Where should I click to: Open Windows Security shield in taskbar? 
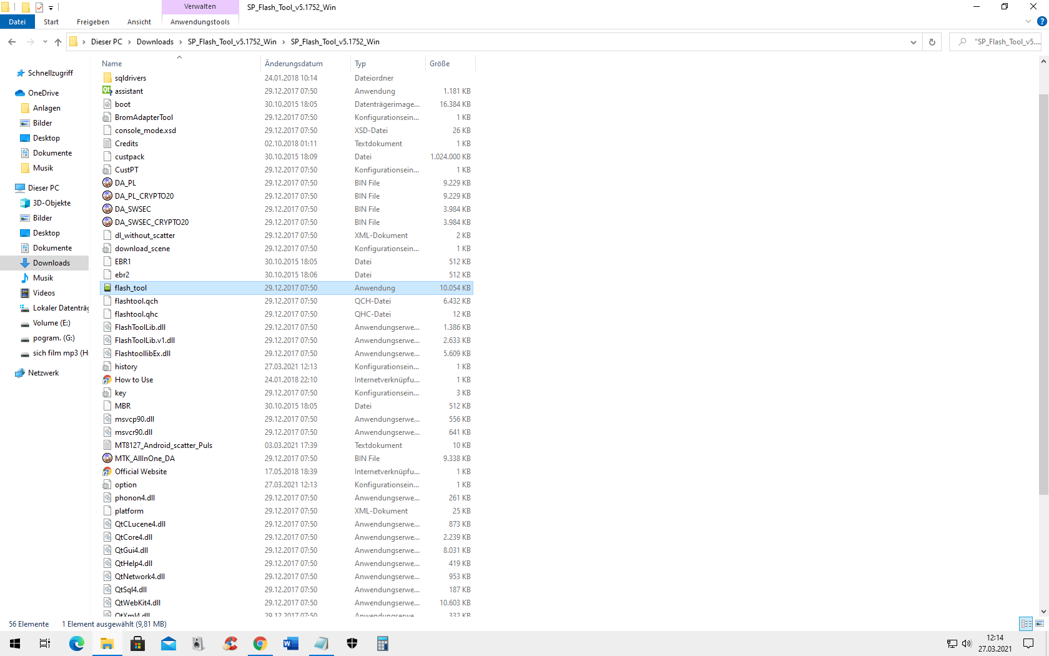352,644
